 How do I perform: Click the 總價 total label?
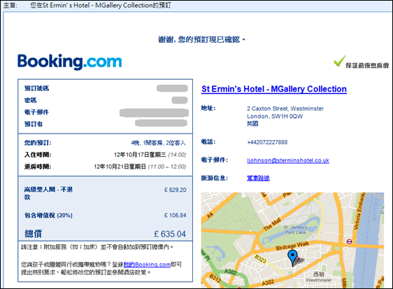point(33,234)
